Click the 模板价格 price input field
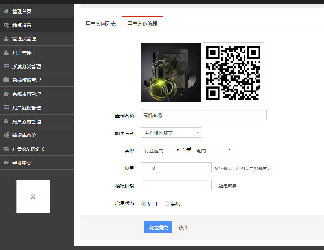Viewport: 324px width, 250px height. pyautogui.click(x=176, y=185)
